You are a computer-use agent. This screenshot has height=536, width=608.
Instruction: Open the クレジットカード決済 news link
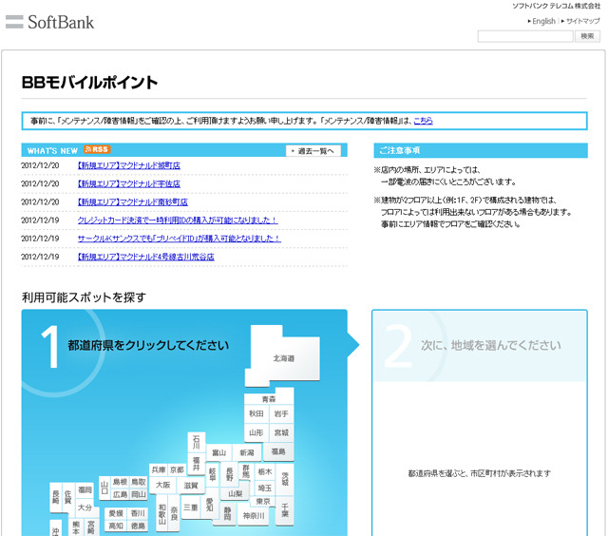coord(178,220)
